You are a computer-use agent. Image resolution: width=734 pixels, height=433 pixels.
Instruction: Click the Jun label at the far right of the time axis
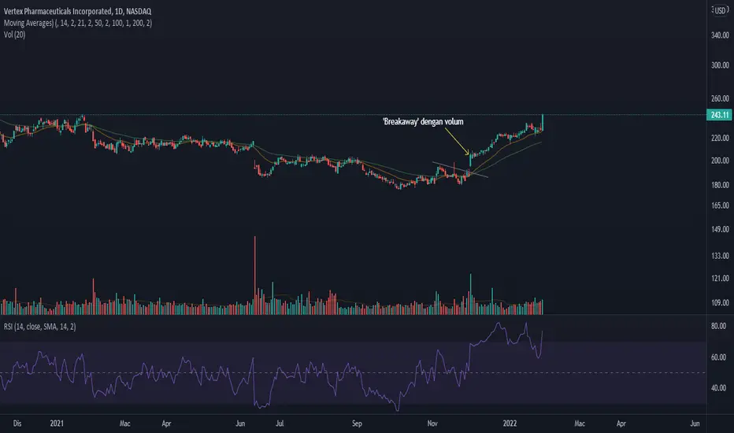pos(695,424)
